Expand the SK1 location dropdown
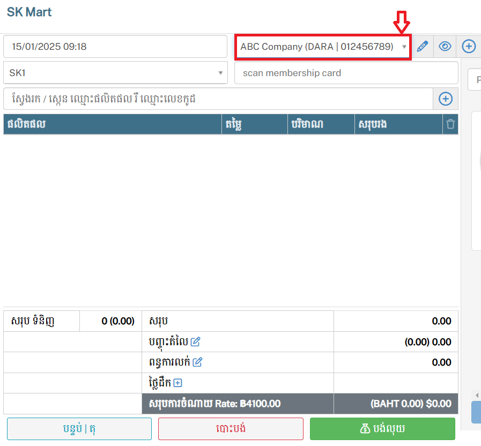 point(115,73)
